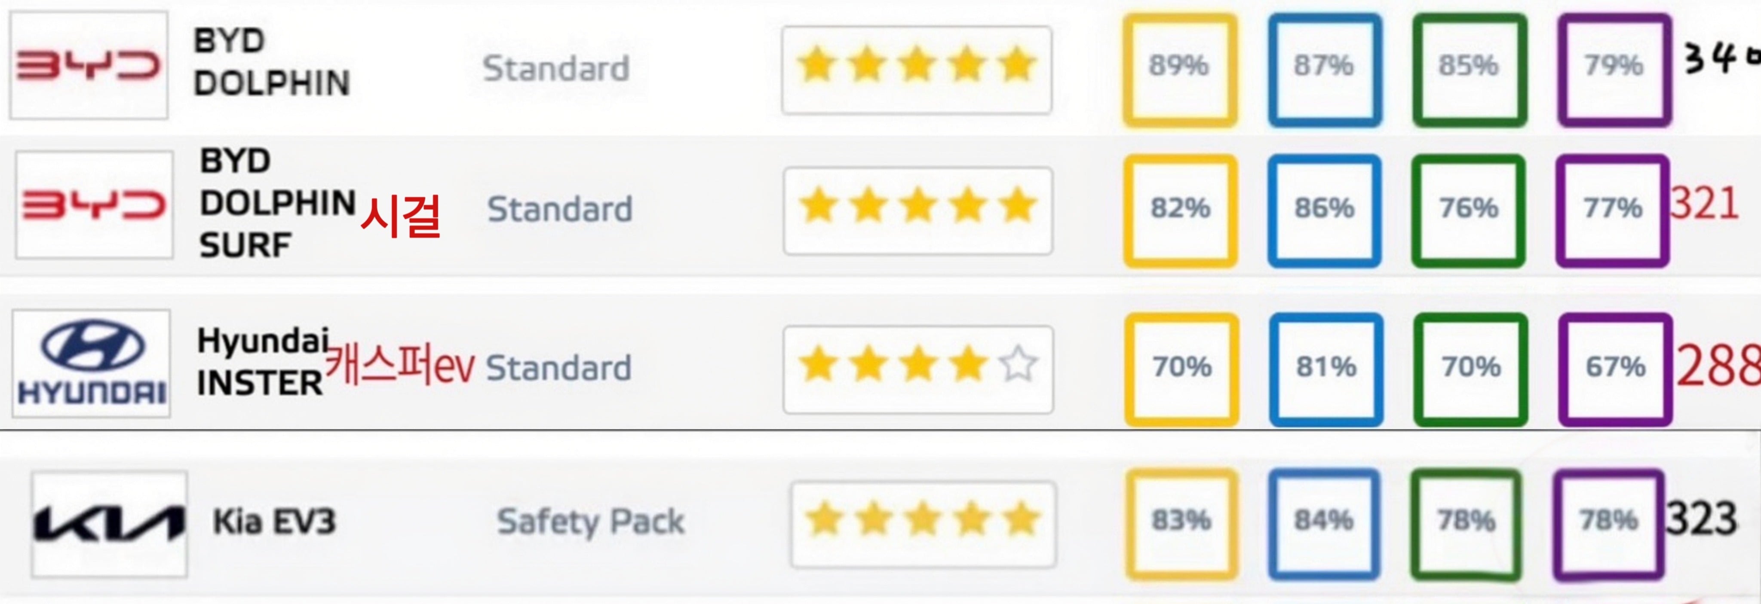Click the BYD logo in the Dolphin row
Image resolution: width=1761 pixels, height=604 pixels.
tap(89, 66)
